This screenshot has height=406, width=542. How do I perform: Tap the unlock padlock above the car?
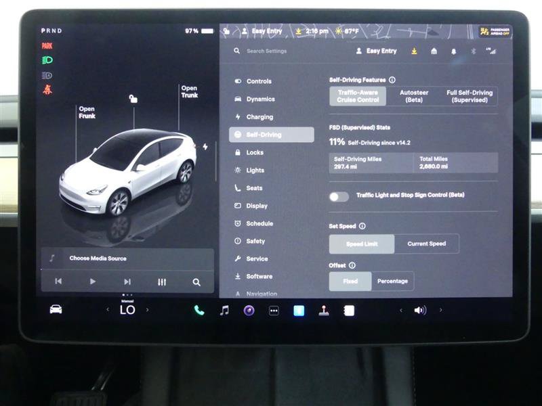coord(133,99)
